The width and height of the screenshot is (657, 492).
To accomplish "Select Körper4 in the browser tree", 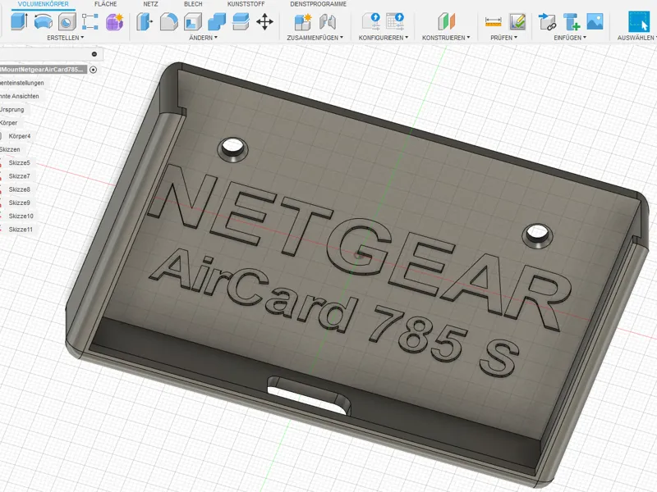I will [19, 136].
